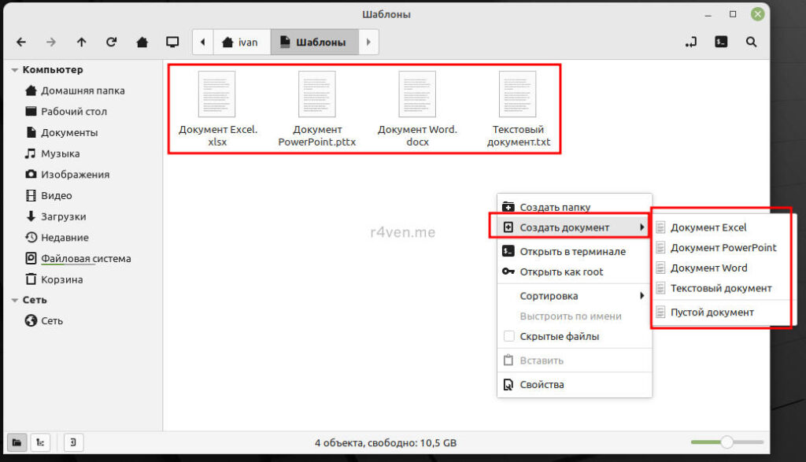Image resolution: width=806 pixels, height=462 pixels.
Task: Reload the current folder view
Action: click(x=111, y=42)
